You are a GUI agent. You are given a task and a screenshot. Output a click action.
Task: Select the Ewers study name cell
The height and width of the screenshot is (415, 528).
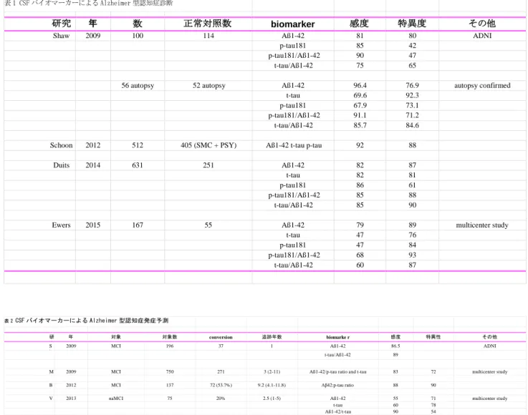[62, 225]
